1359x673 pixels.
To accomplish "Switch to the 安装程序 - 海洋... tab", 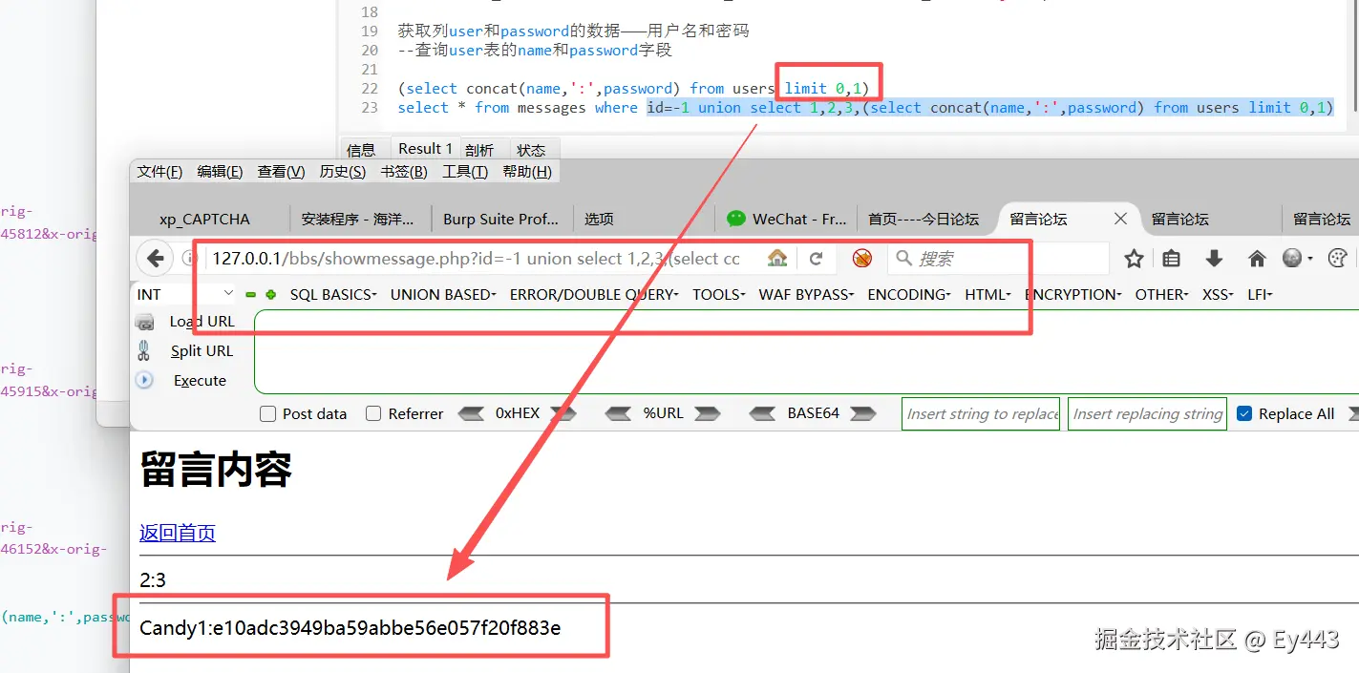I will (x=360, y=219).
